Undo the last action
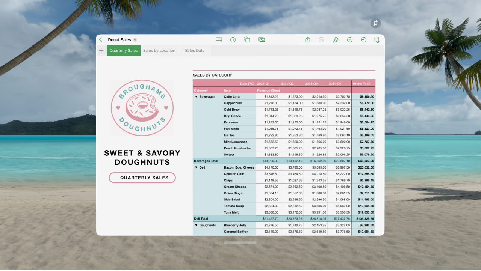 [321, 39]
